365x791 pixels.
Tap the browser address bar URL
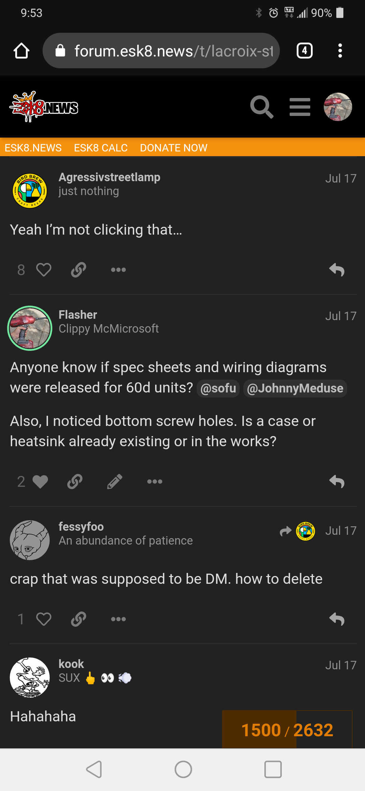click(173, 51)
